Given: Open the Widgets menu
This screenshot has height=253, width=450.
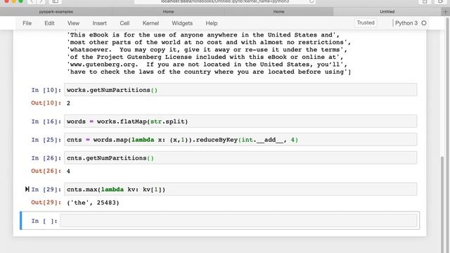Looking at the screenshot, I should coord(182,23).
